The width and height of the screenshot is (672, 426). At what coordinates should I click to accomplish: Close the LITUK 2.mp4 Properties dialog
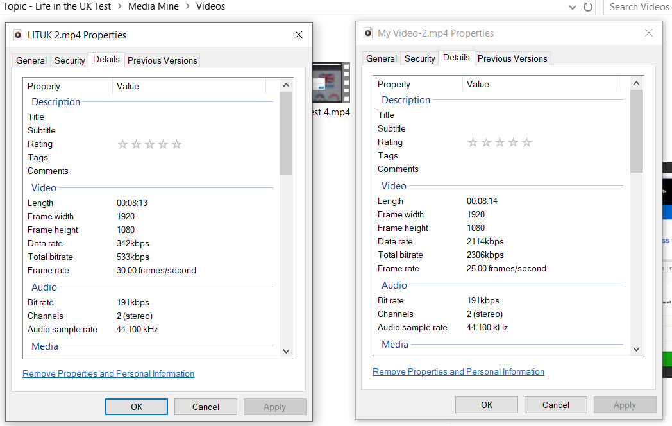pos(299,35)
